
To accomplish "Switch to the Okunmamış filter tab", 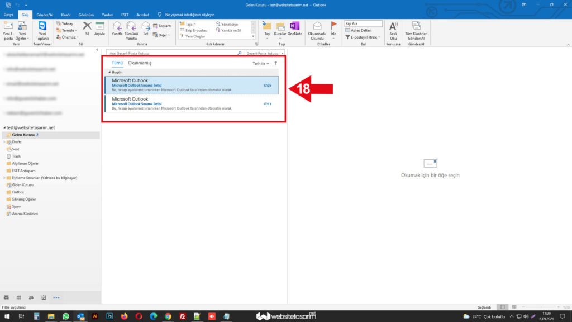I will [140, 63].
